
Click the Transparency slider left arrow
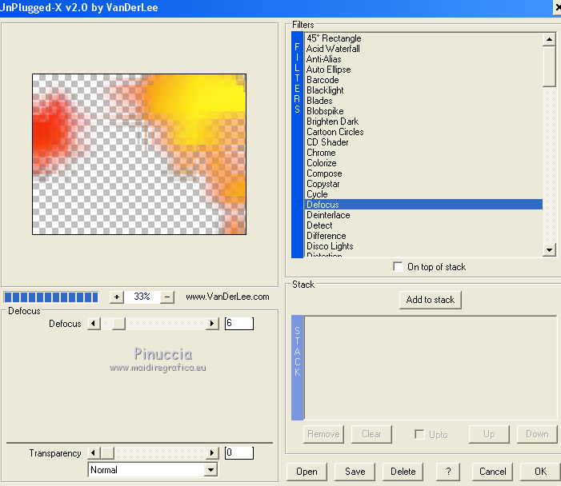[94, 452]
